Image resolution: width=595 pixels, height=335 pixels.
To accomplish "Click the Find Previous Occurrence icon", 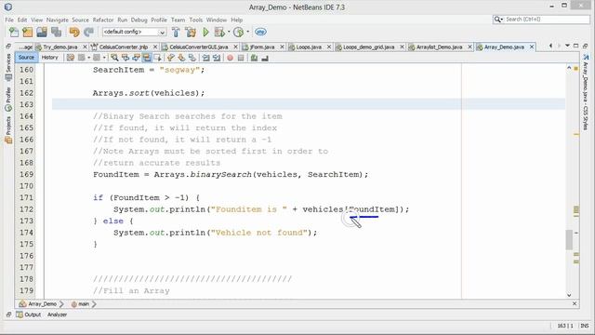I will click(x=126, y=58).
